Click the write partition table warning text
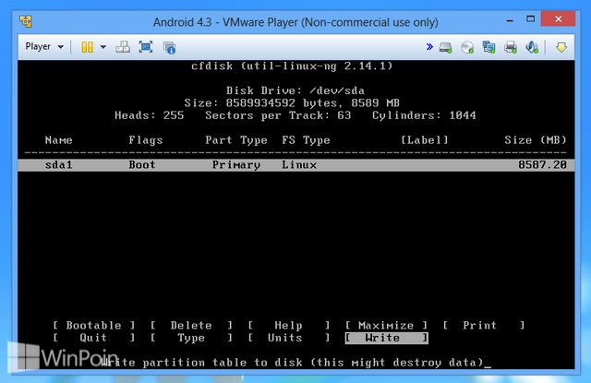 (x=292, y=363)
